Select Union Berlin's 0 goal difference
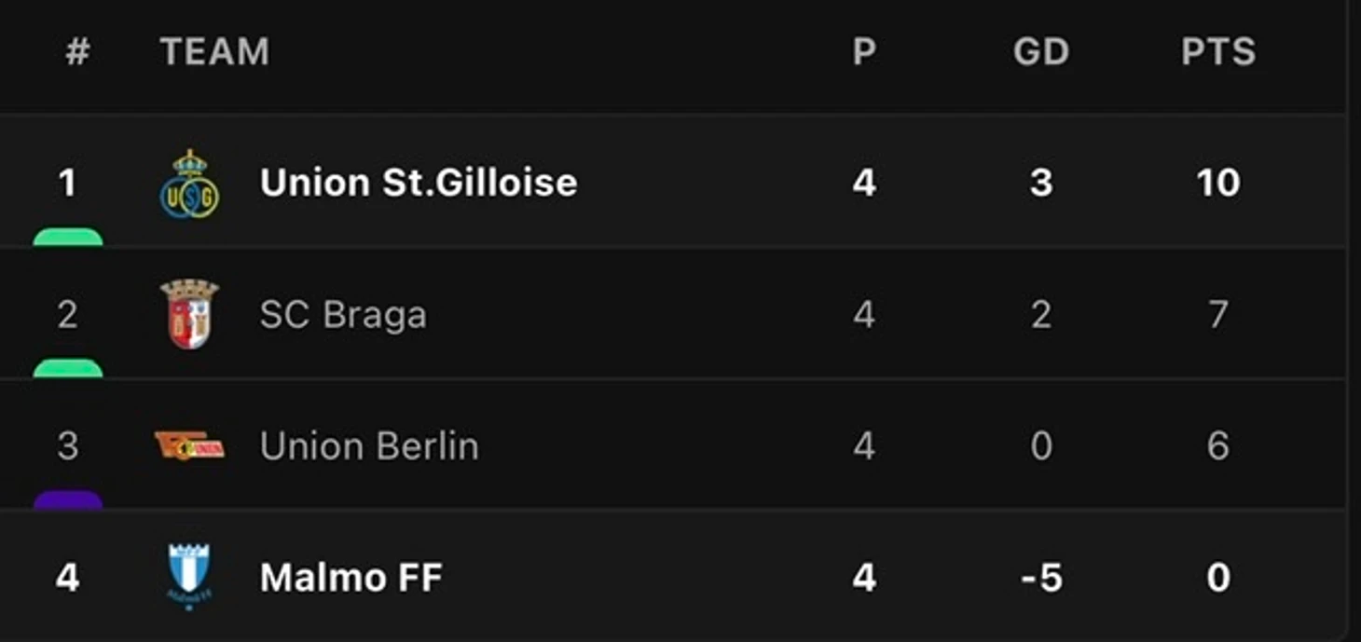Image resolution: width=1361 pixels, height=642 pixels. click(1041, 446)
